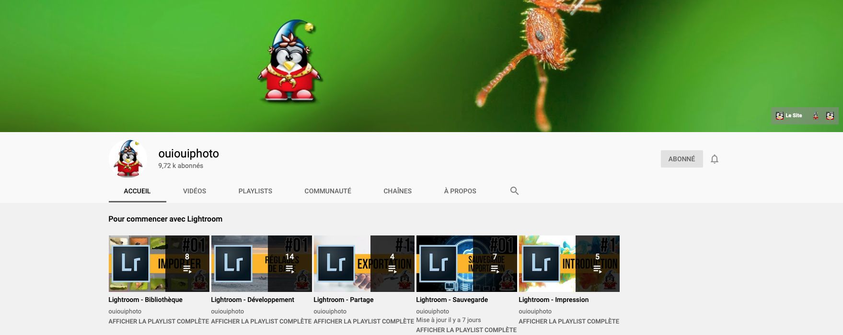
Task: Open the channel search magnifier icon
Action: click(x=514, y=190)
